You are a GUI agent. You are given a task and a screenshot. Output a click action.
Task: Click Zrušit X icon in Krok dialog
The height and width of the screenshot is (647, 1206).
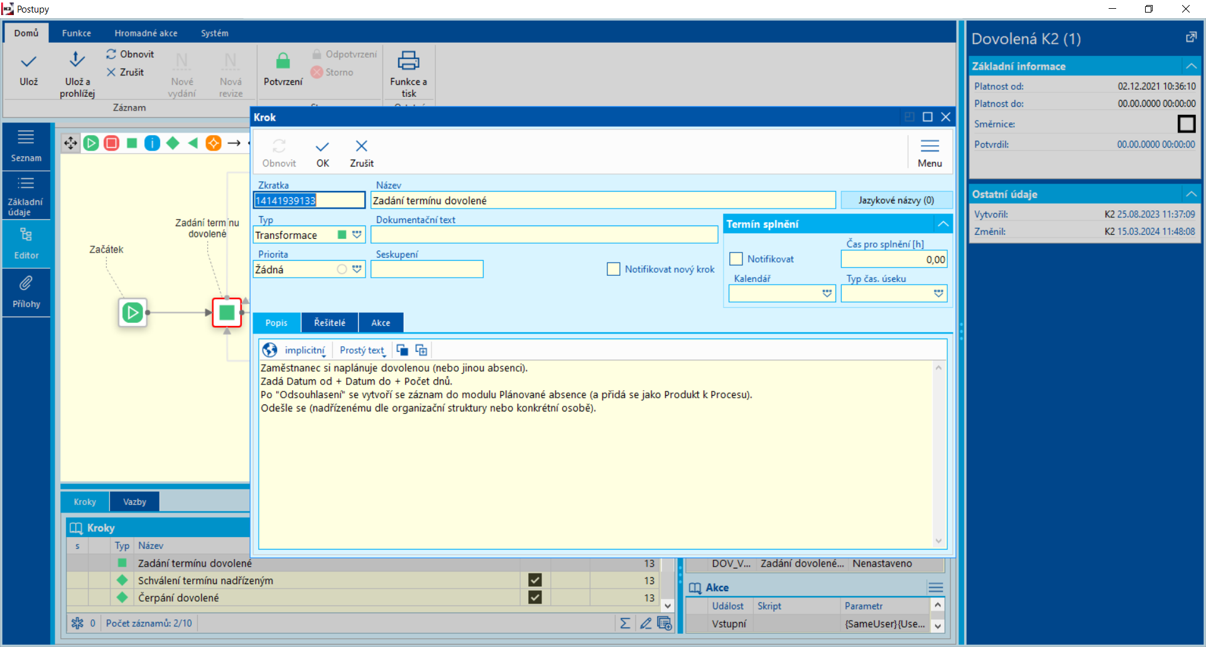tap(361, 147)
